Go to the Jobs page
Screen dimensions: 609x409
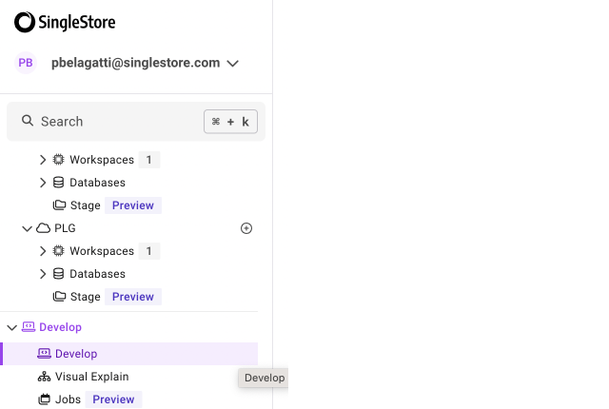(x=68, y=399)
